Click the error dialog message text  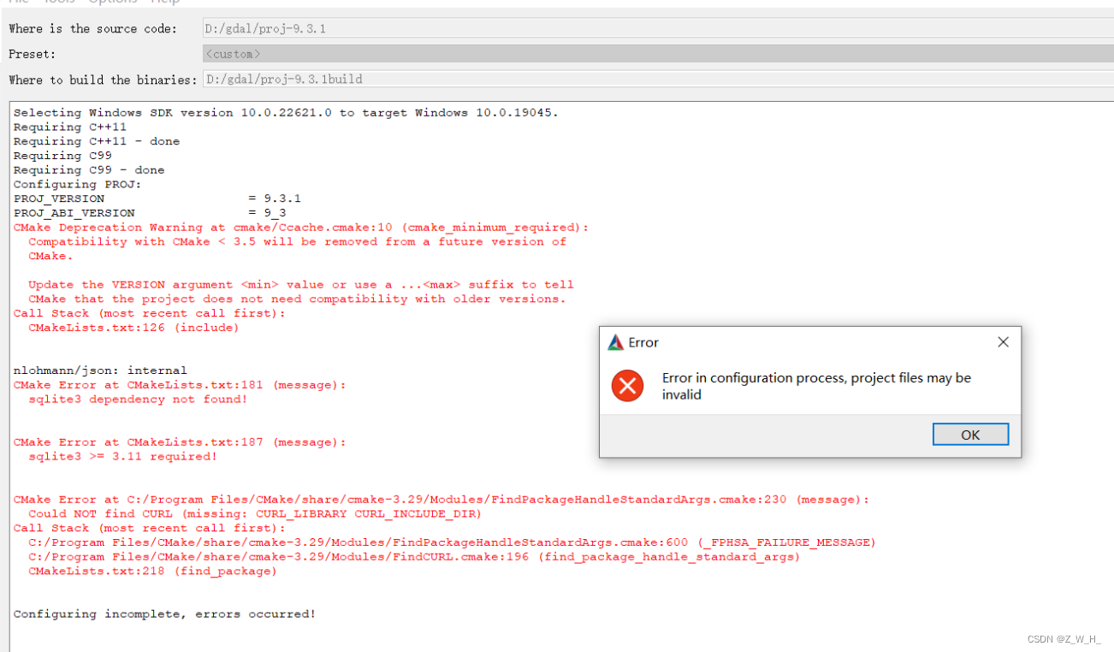click(x=816, y=386)
